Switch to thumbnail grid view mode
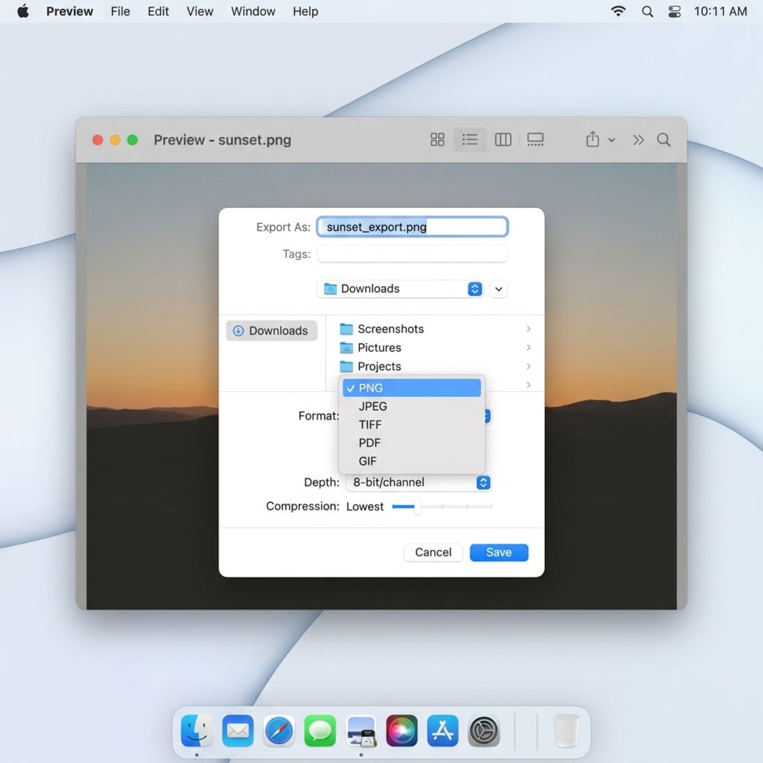 click(437, 139)
